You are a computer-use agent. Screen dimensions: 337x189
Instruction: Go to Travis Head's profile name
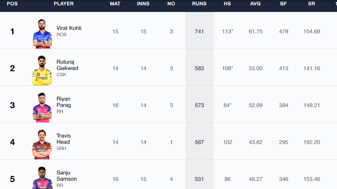click(x=63, y=139)
